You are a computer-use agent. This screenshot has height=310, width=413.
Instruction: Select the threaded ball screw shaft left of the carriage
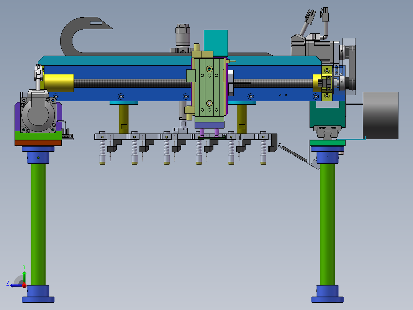pyautogui.click(x=132, y=83)
